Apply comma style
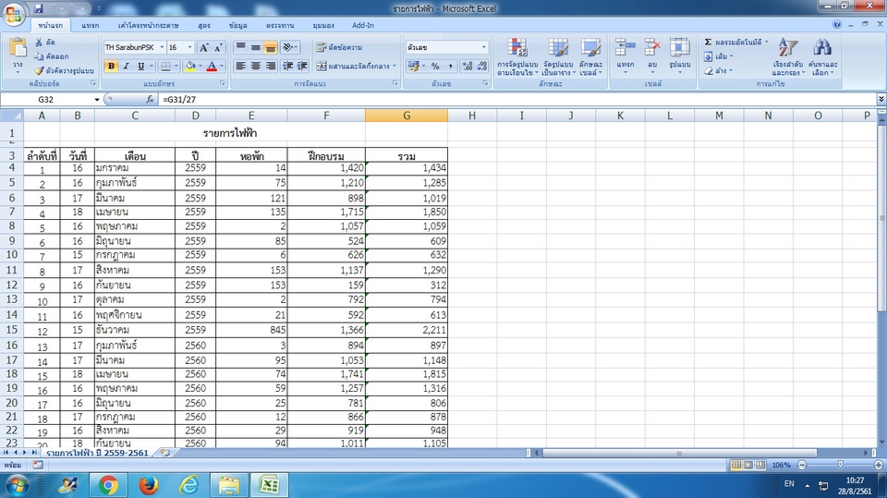 point(450,67)
